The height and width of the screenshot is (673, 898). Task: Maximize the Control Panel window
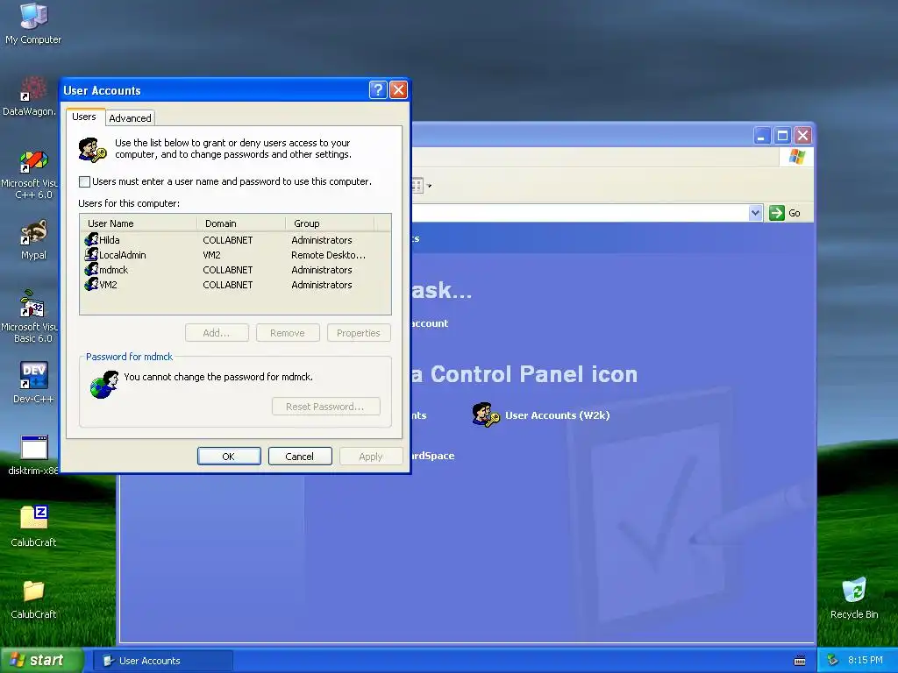pos(782,136)
